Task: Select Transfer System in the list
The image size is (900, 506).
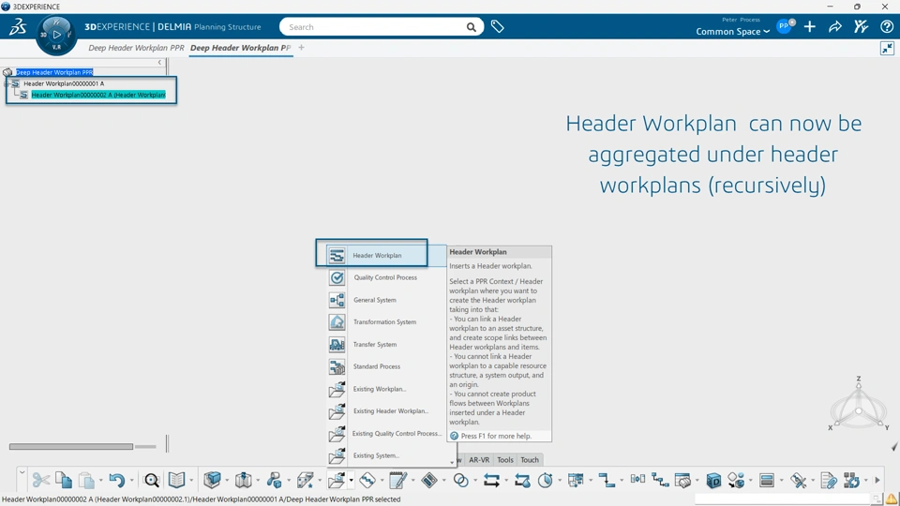Action: pyautogui.click(x=374, y=344)
